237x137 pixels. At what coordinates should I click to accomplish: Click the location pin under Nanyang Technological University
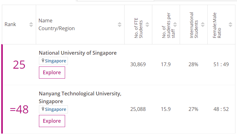(x=43, y=109)
